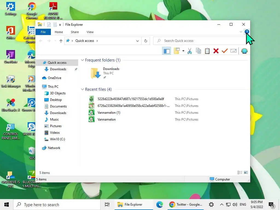Click the blue Help question mark icon
Image resolution: width=280 pixels, height=210 pixels.
247,32
